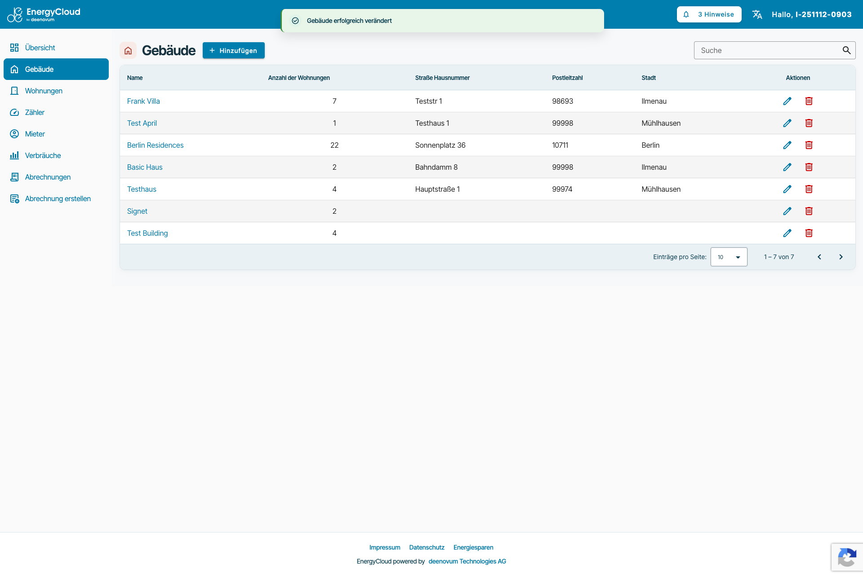Edit the Basic Haus building
The width and height of the screenshot is (863, 577).
(x=787, y=167)
